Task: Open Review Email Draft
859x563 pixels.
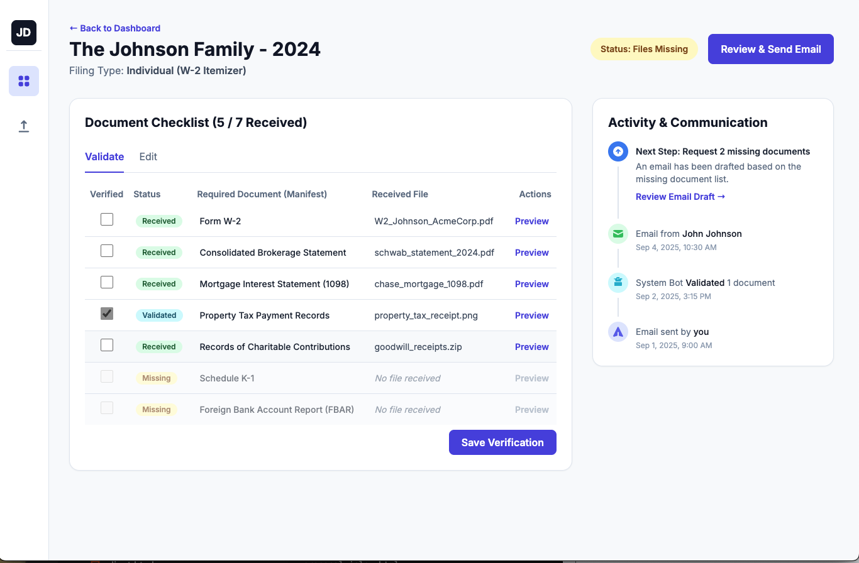Action: 680,196
